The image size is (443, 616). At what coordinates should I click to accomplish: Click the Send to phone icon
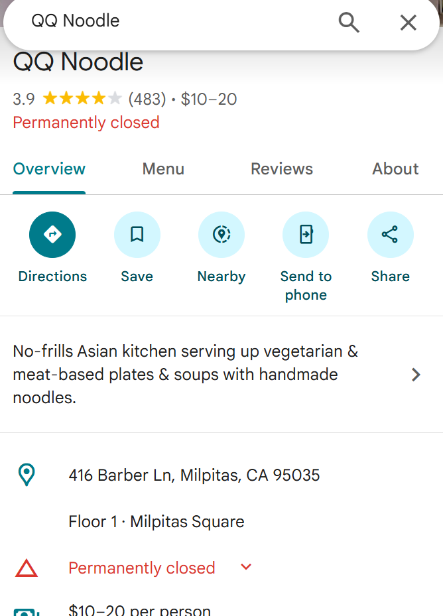tap(306, 235)
